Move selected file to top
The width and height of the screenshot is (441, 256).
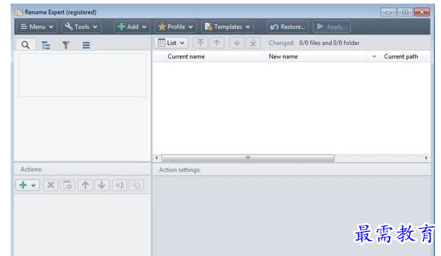200,43
